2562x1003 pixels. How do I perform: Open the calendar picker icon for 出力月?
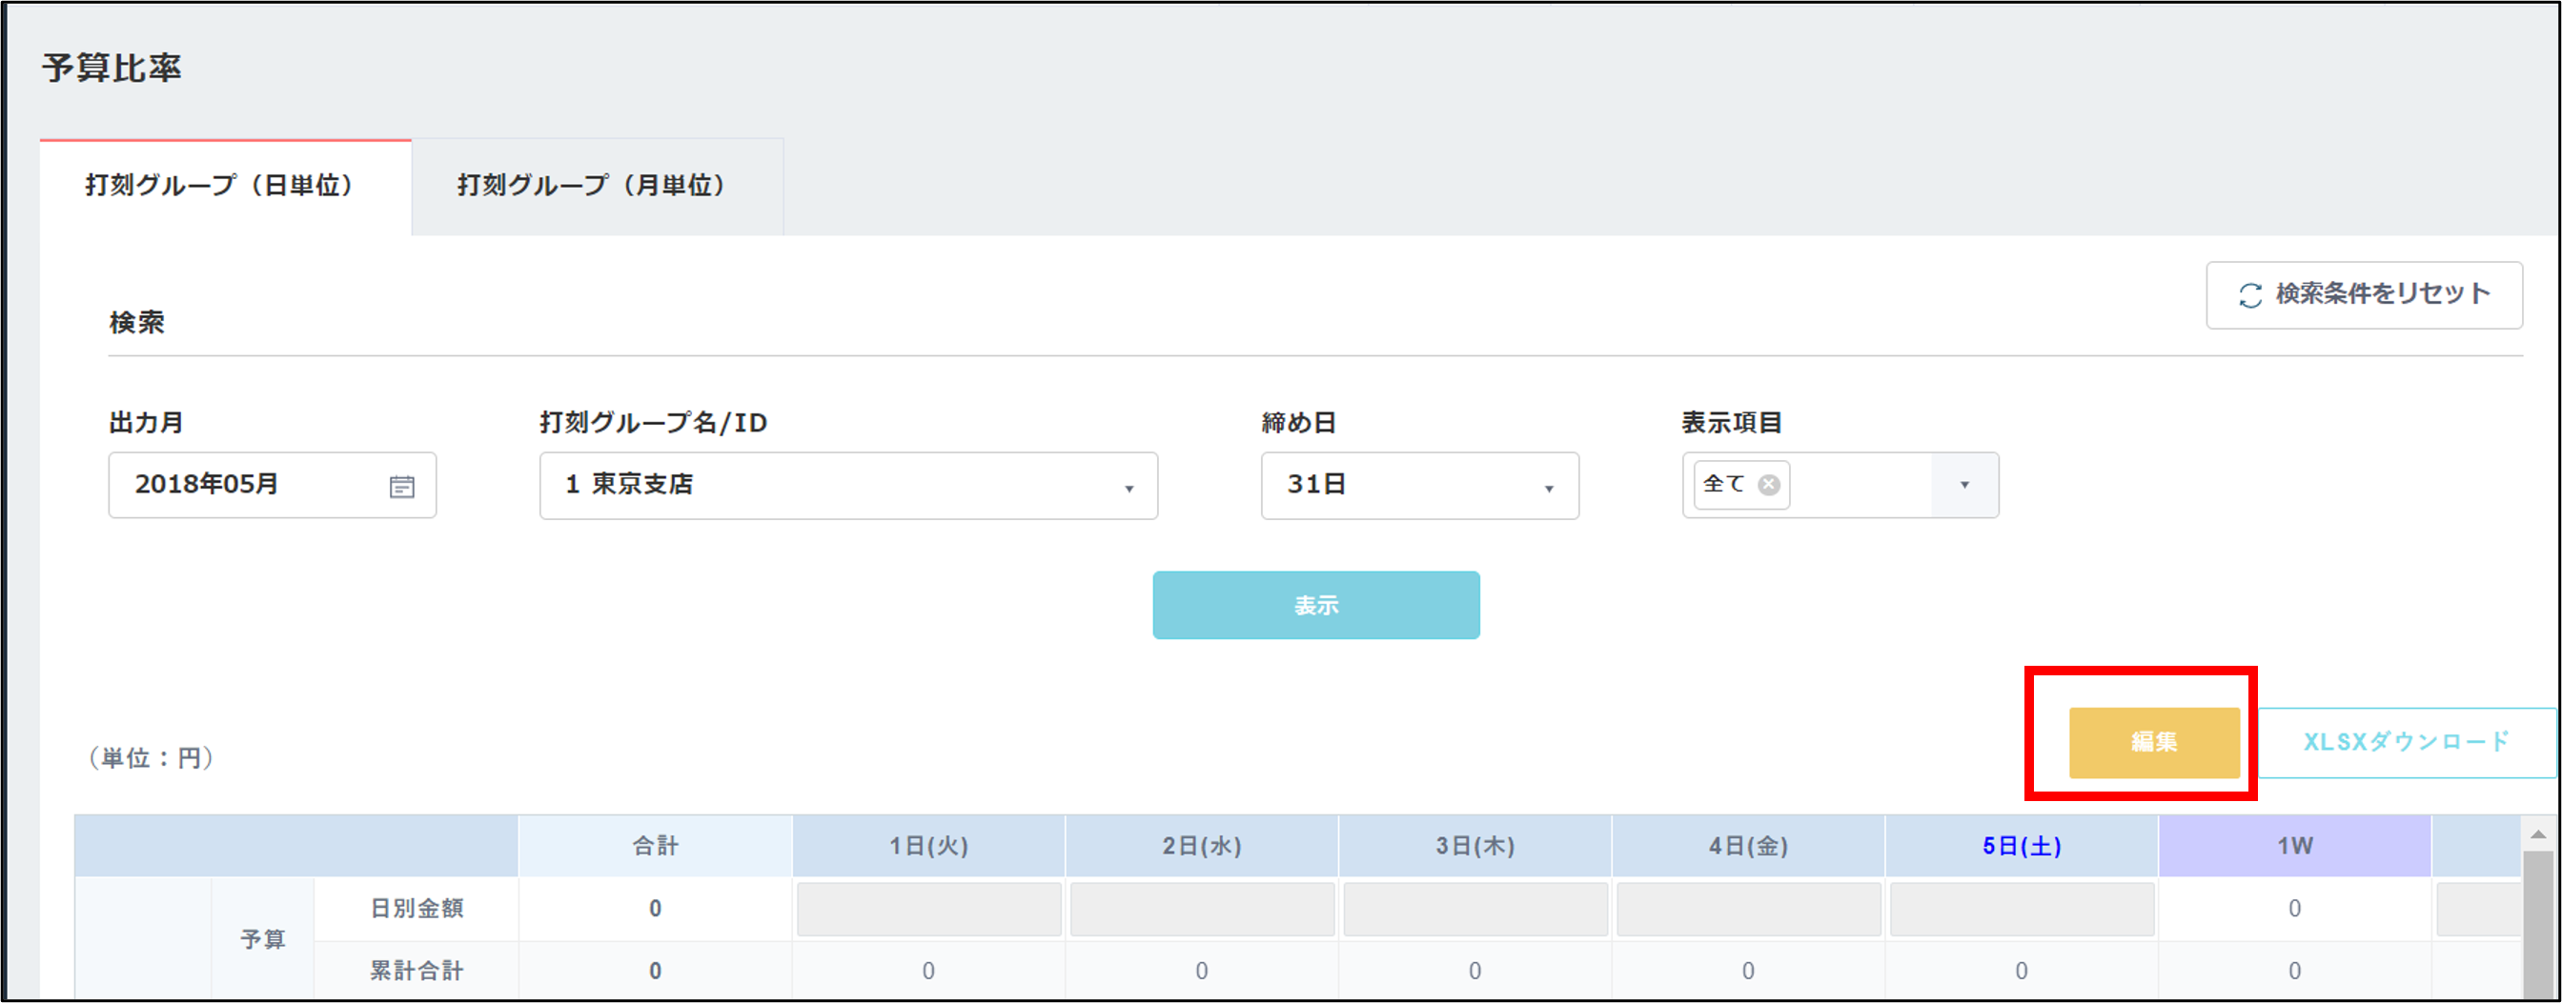pos(402,486)
